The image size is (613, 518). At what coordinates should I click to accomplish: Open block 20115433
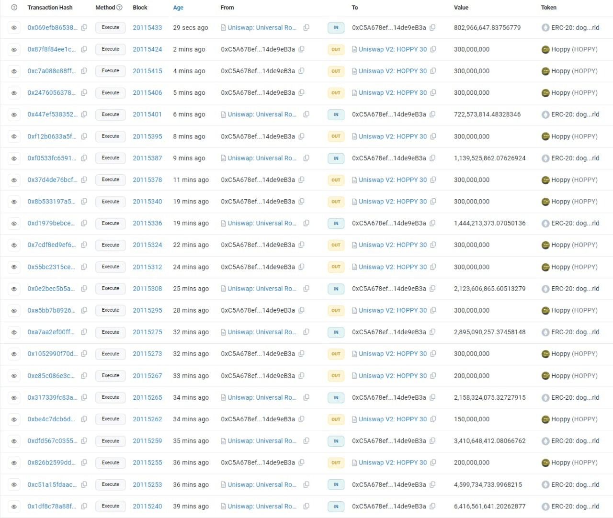(148, 28)
